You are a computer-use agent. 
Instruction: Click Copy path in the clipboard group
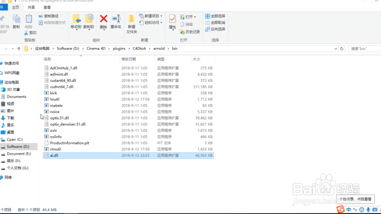click(x=49, y=16)
